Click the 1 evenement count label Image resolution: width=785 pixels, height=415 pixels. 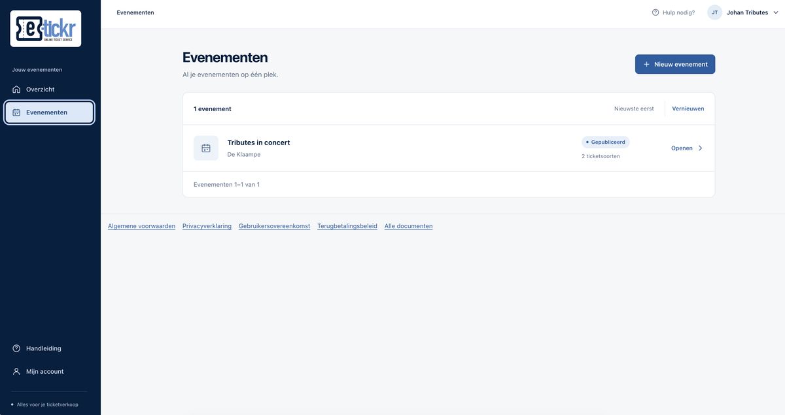click(213, 109)
